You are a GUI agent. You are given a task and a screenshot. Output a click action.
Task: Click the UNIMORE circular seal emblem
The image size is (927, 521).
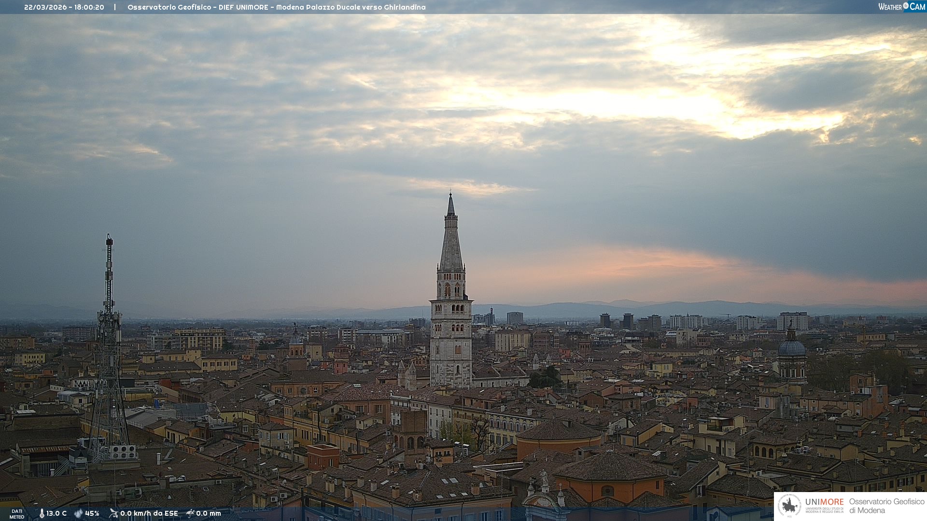[x=789, y=506]
